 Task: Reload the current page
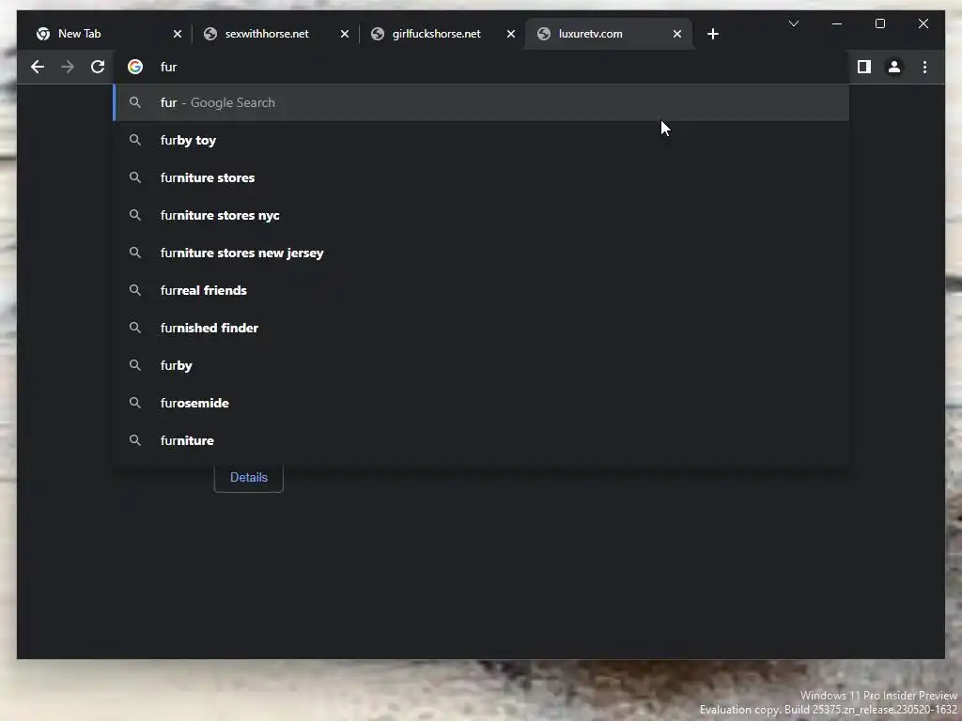click(x=98, y=67)
